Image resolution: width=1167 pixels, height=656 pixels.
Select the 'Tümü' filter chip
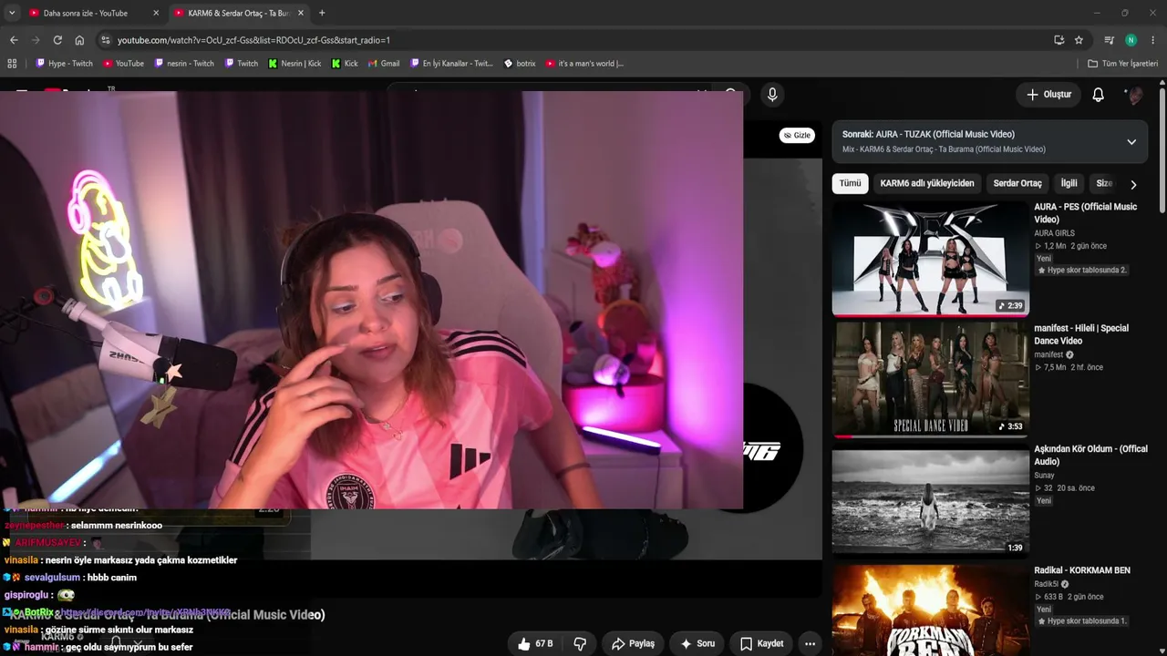[850, 183]
